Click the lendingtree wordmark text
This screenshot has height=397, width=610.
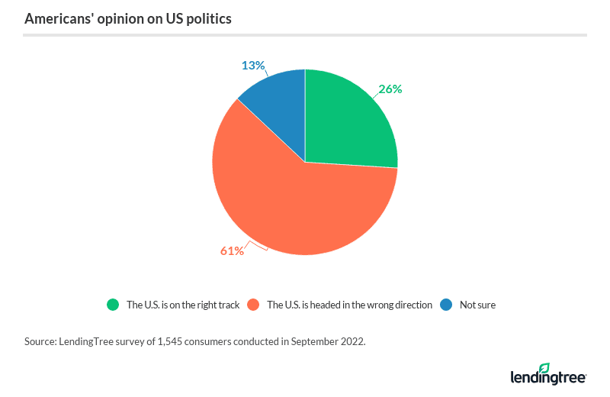coord(547,378)
